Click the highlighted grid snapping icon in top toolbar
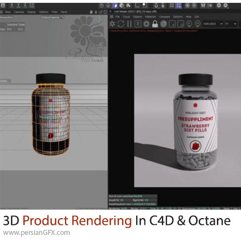The image size is (241, 240). [179, 6]
